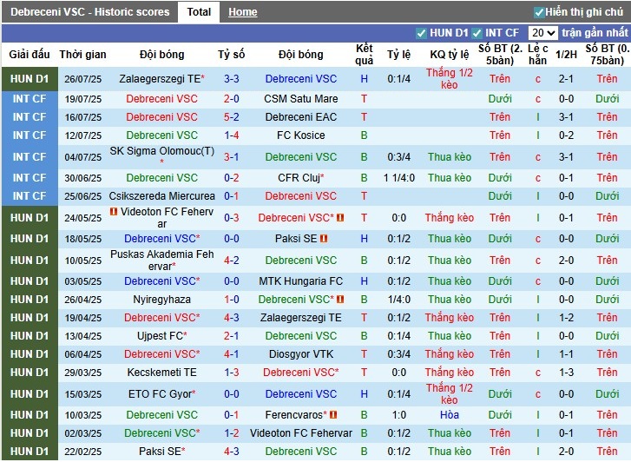Click the 1-4 score versus FC Kosice
Screen dimensions: 631x462
(x=232, y=135)
